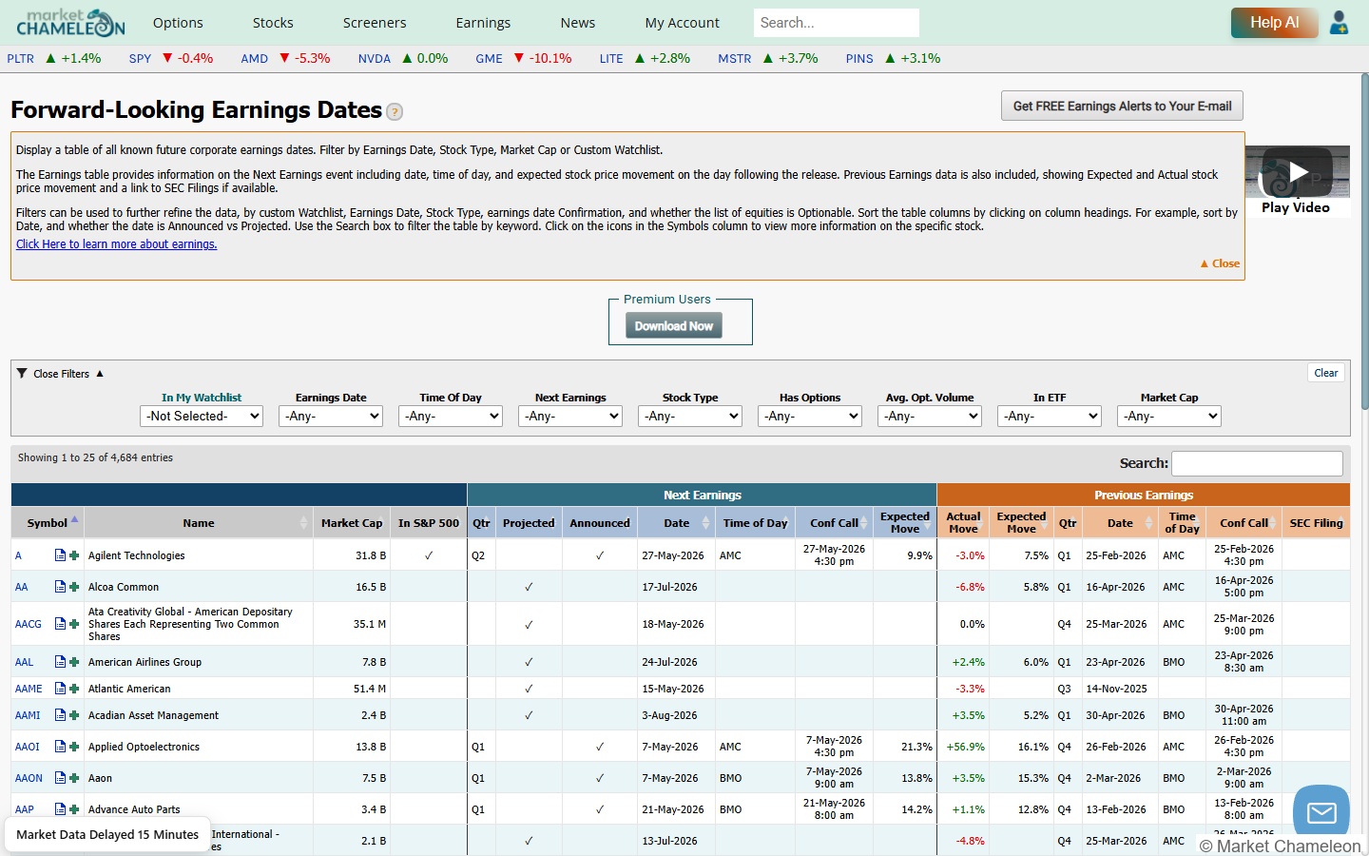Open the Time Of Day filter dropdown
The image size is (1369, 856).
point(451,417)
